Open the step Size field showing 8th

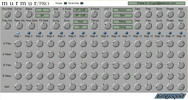42,15
